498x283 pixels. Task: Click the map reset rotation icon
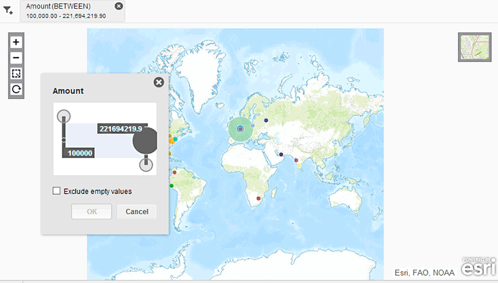coord(17,89)
